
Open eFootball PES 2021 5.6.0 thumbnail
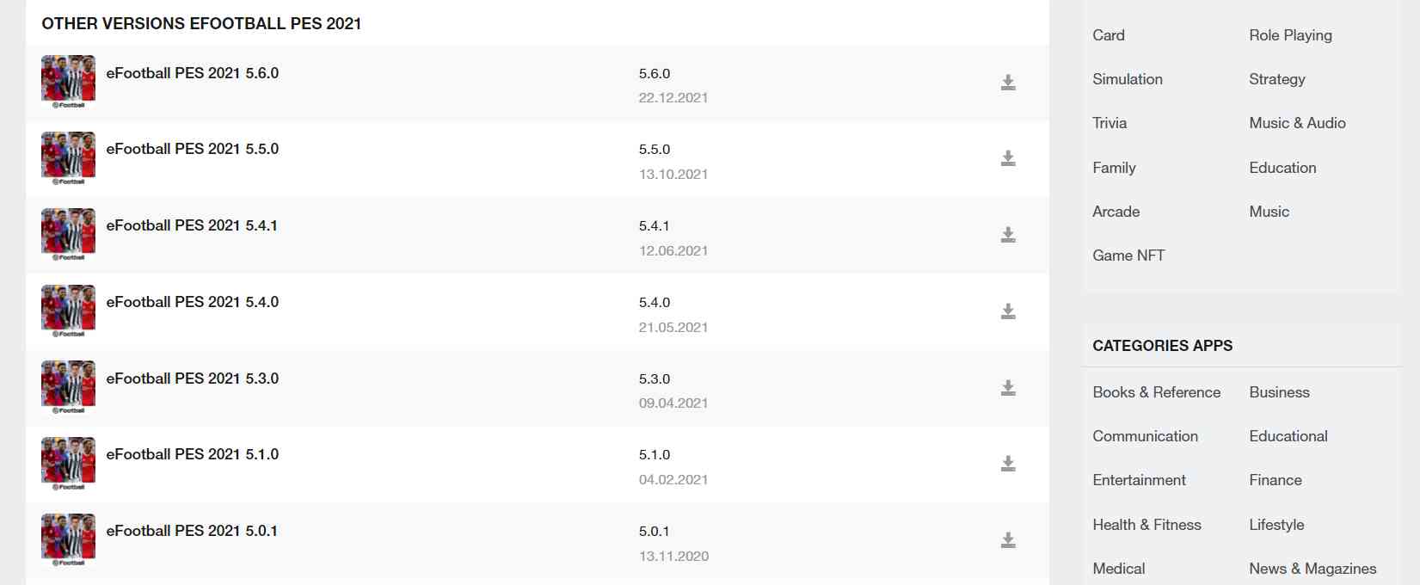point(68,82)
